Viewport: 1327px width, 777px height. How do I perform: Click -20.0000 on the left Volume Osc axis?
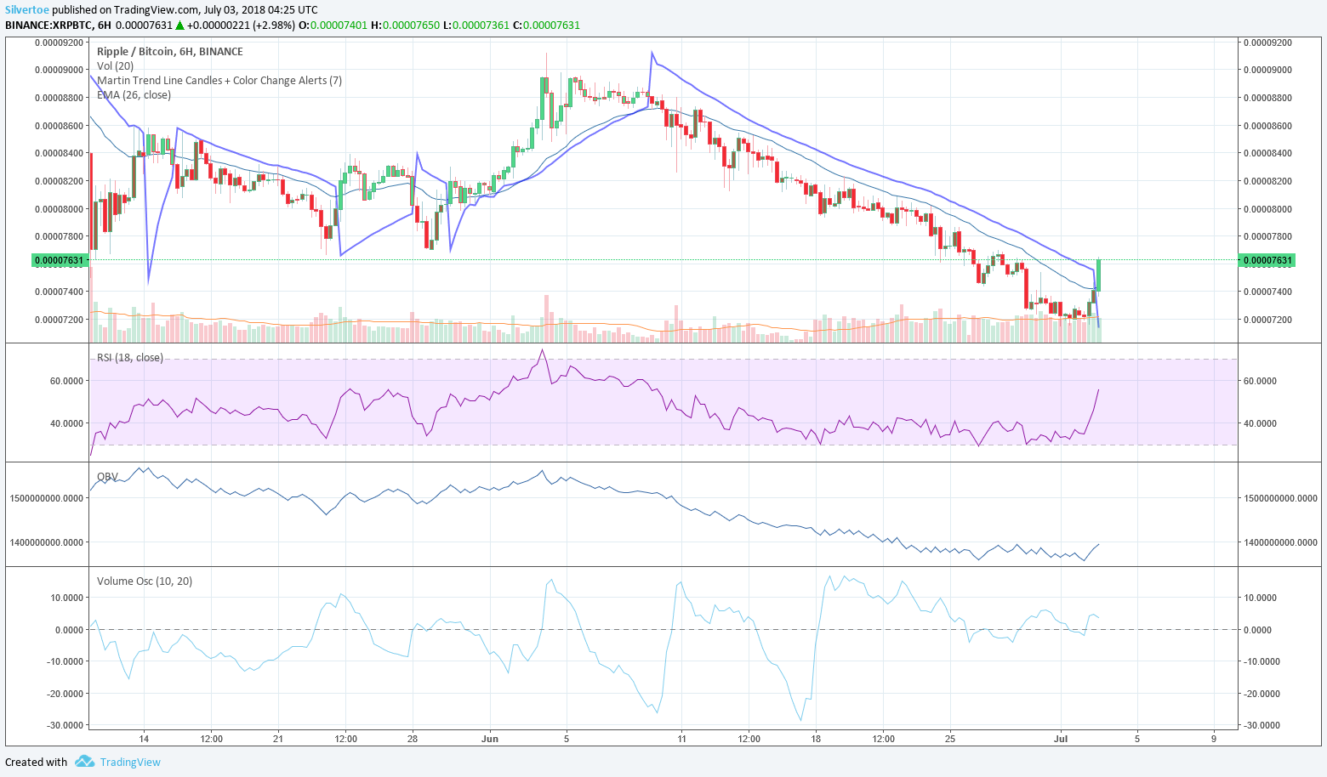click(x=66, y=694)
